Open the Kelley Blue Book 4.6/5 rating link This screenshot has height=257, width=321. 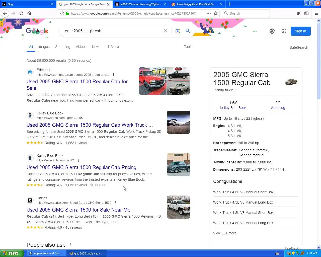233,108
